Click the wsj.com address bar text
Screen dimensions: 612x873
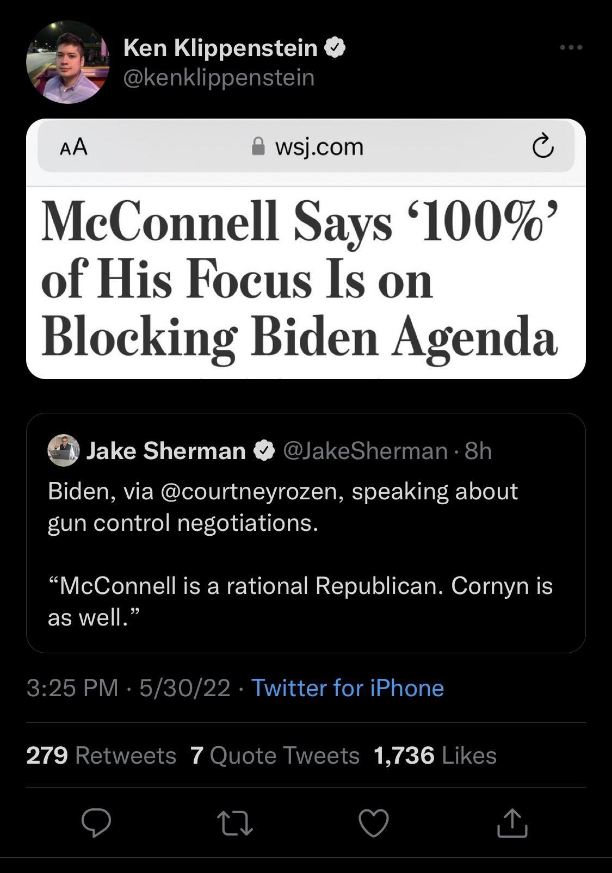tap(320, 146)
